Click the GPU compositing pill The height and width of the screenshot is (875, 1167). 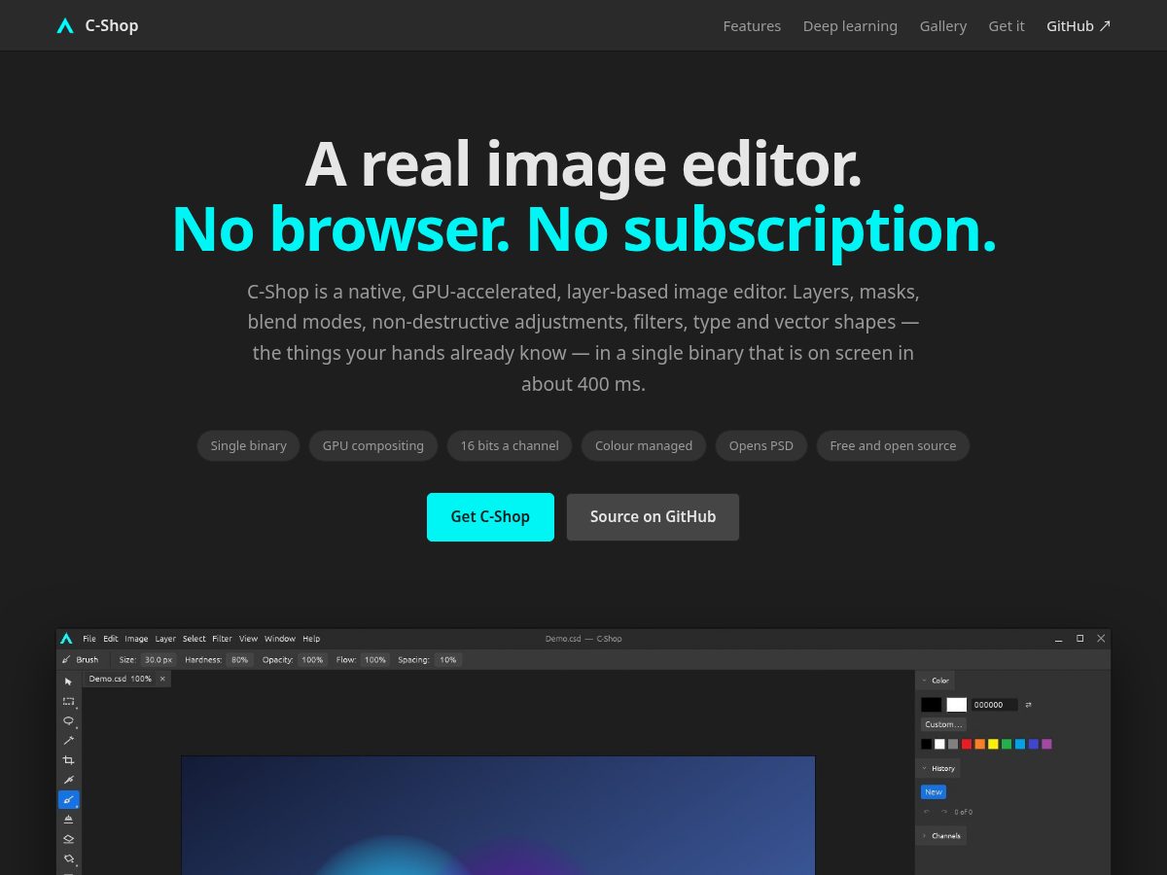click(373, 446)
